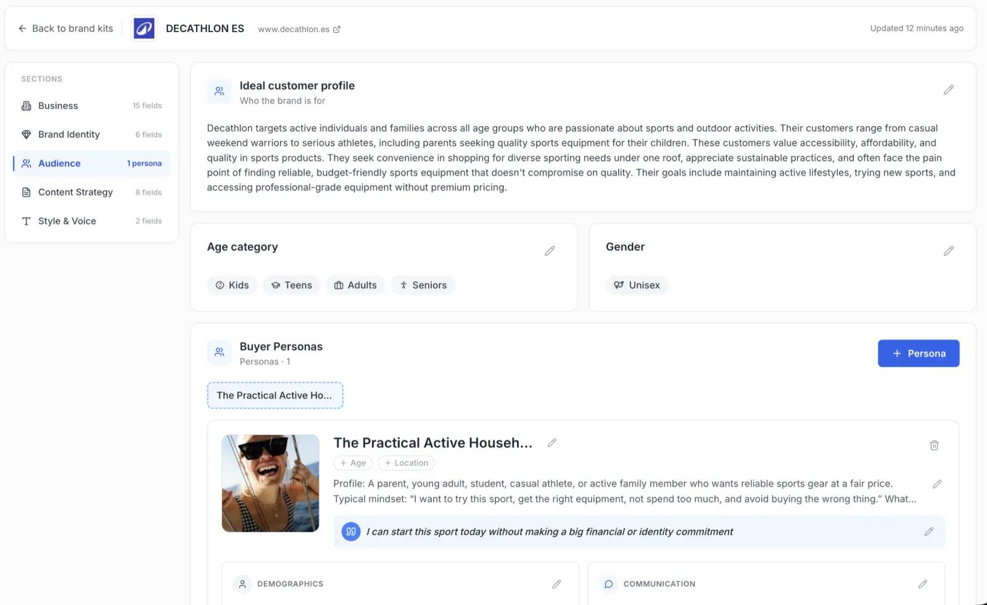
Task: Click the Demographics person icon
Action: coord(242,584)
